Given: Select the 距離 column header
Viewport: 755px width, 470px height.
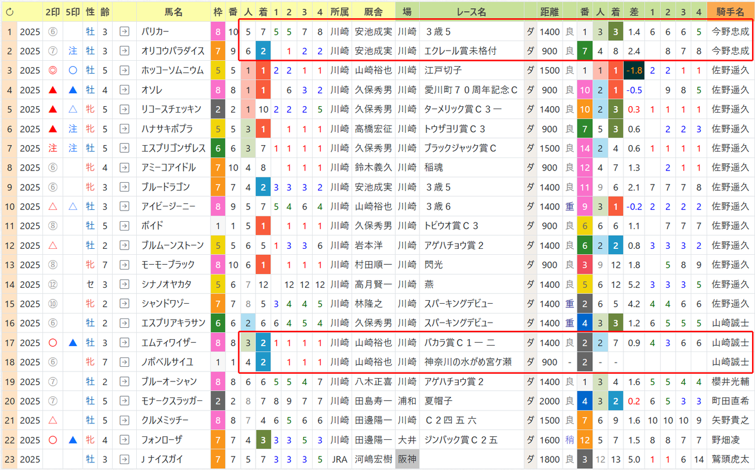Looking at the screenshot, I should [x=550, y=11].
